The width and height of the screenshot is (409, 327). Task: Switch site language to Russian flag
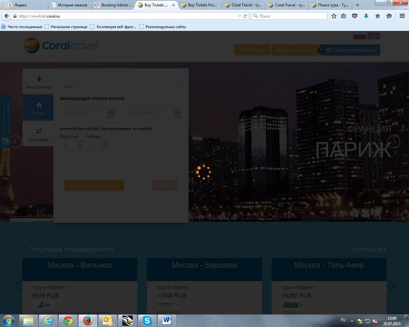click(x=359, y=36)
